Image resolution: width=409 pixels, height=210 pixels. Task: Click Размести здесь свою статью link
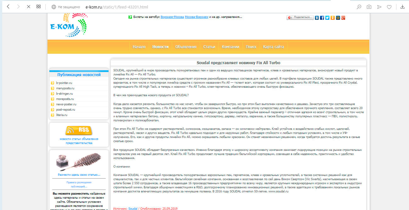coord(79,175)
